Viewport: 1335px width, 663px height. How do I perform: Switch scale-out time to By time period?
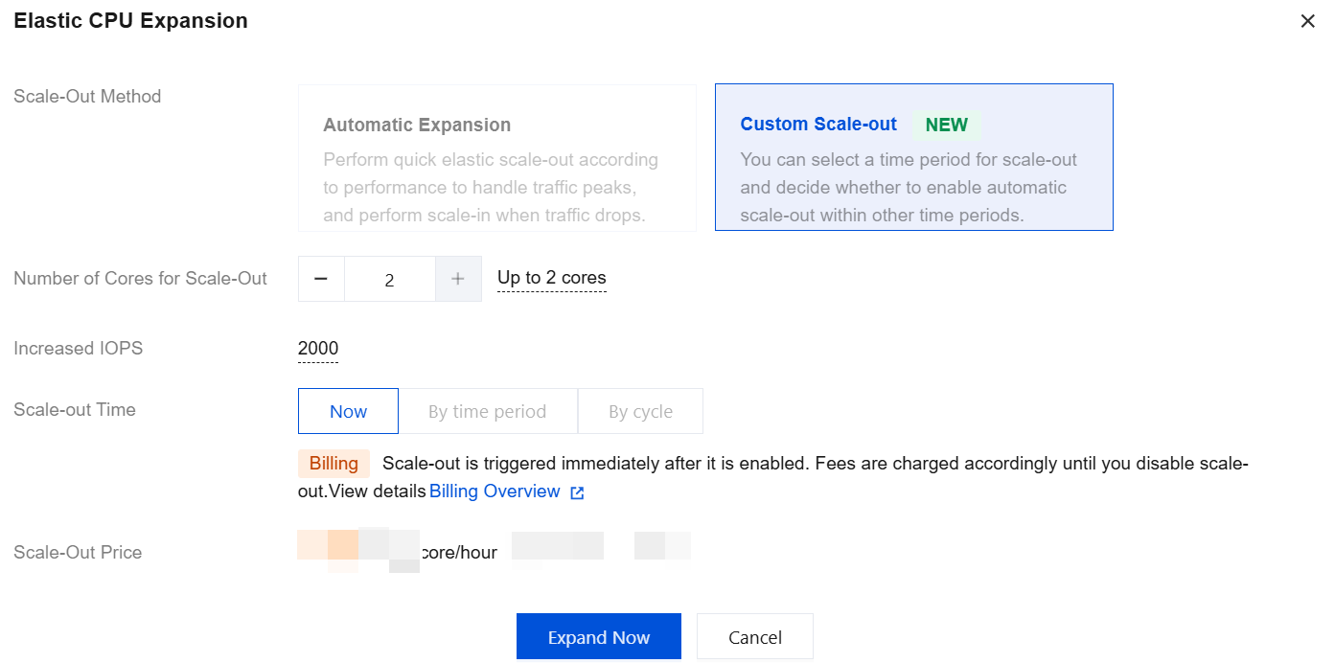pyautogui.click(x=487, y=411)
